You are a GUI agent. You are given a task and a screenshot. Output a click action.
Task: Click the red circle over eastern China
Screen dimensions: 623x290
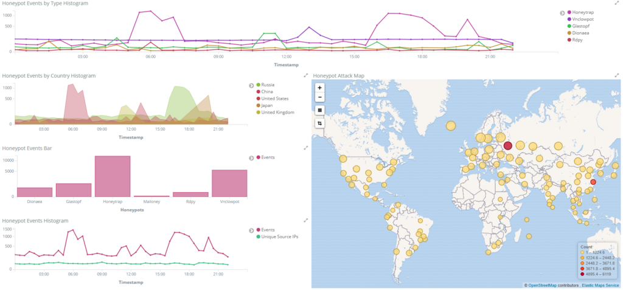(593, 182)
